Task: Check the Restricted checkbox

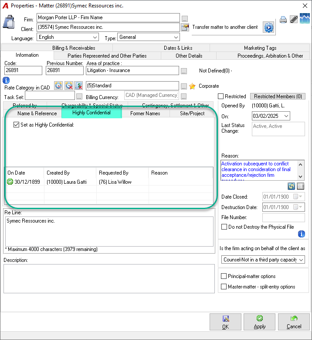Action: click(220, 96)
